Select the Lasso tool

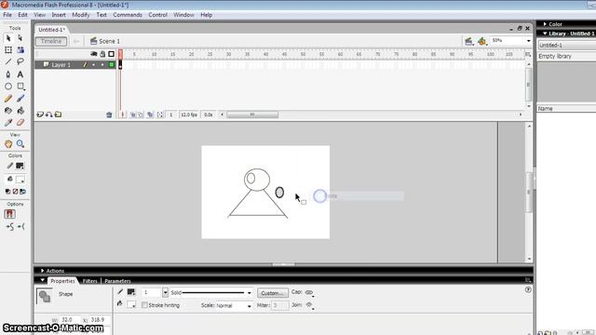[x=20, y=61]
